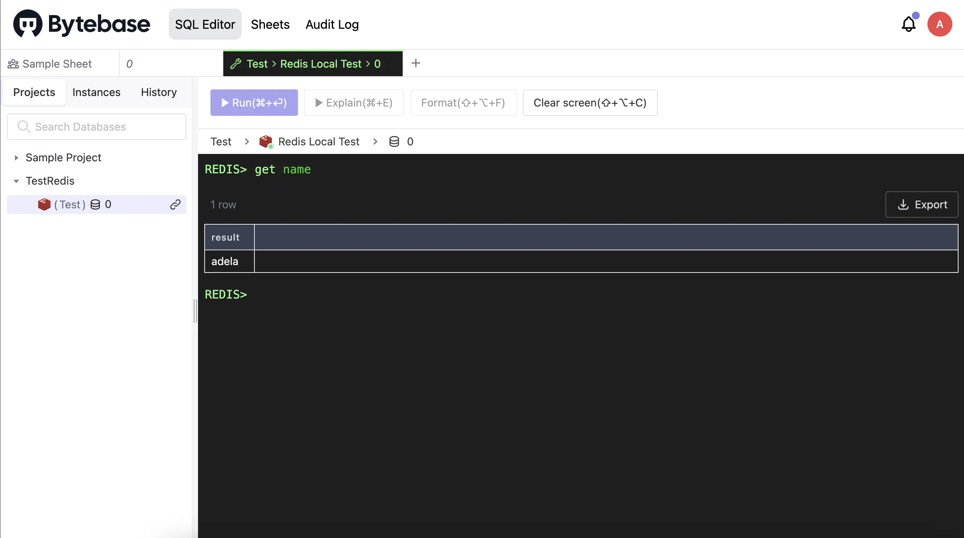The image size is (964, 538).
Task: Click the adela result cell
Action: [x=230, y=261]
